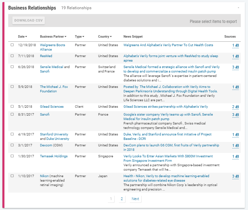Open the ResMed joint venture news link
Screen dimensions: 248x210
pyautogui.click(x=171, y=58)
